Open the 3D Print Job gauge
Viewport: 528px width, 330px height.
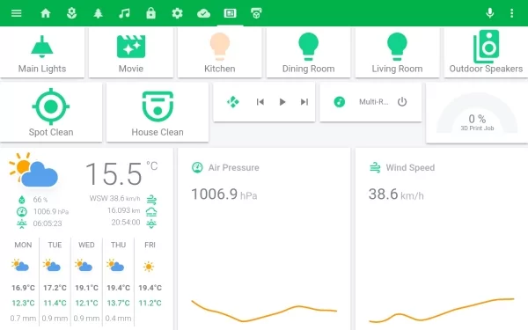tap(477, 114)
